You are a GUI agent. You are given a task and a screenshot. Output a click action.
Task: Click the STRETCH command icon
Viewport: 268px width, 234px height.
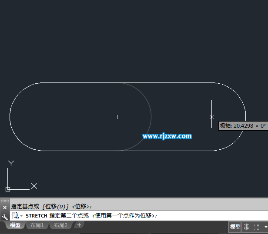coord(16,216)
